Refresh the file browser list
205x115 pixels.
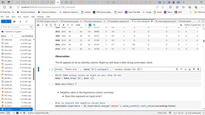click(26, 21)
